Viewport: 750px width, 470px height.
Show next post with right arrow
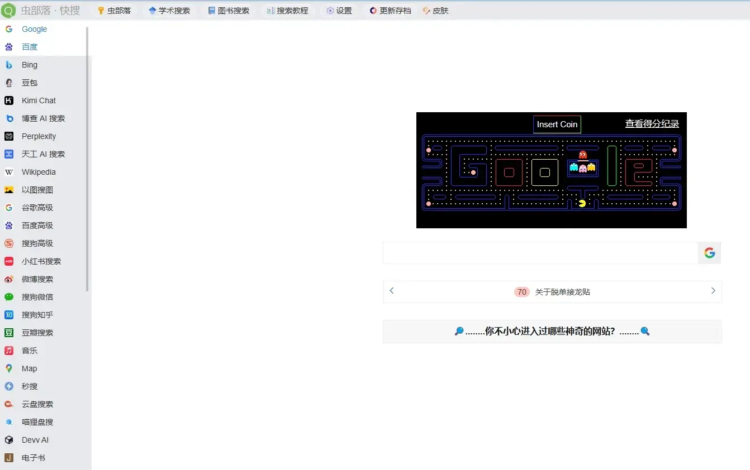point(713,291)
